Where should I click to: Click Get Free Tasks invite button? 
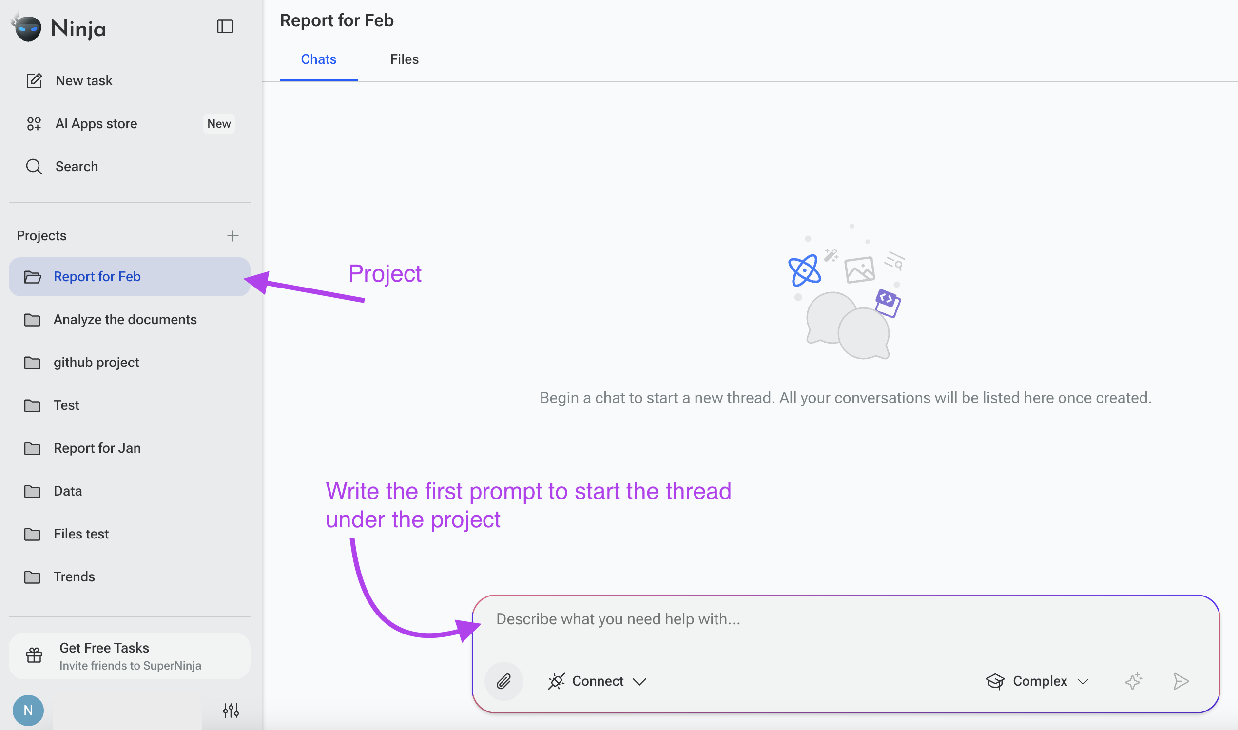click(x=129, y=656)
